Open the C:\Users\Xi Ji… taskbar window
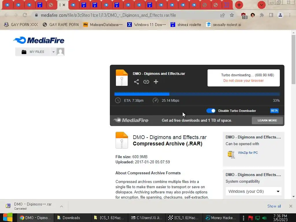The image size is (296, 222). point(147,218)
